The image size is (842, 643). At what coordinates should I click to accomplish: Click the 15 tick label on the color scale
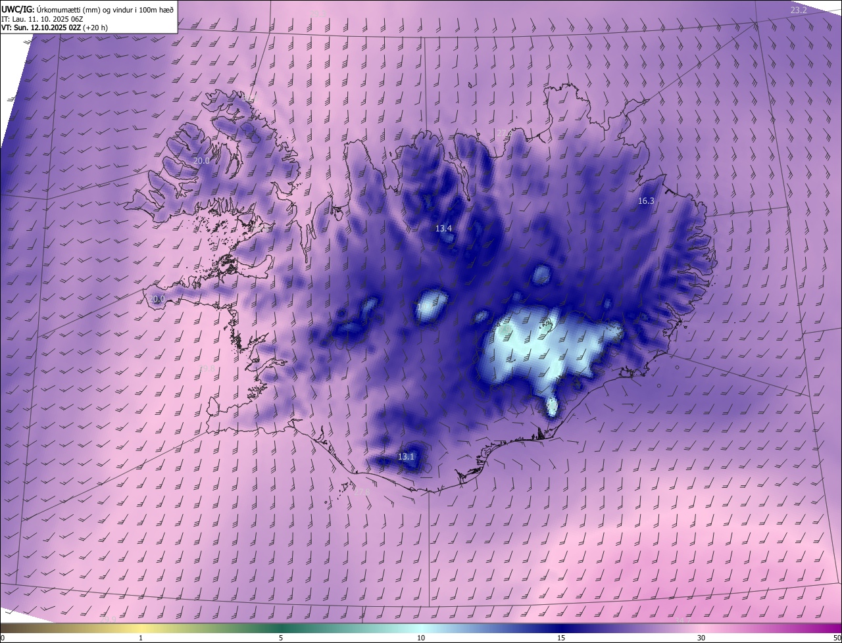click(x=561, y=638)
